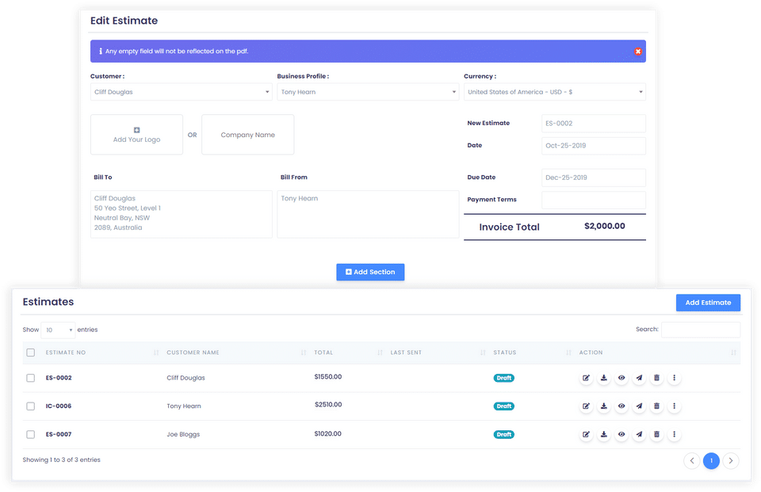The width and height of the screenshot is (761, 492).
Task: Click the Draft badge for Cliff Douglas
Action: point(504,378)
